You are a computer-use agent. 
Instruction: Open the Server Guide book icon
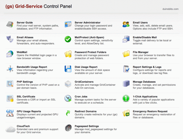(10, 24)
